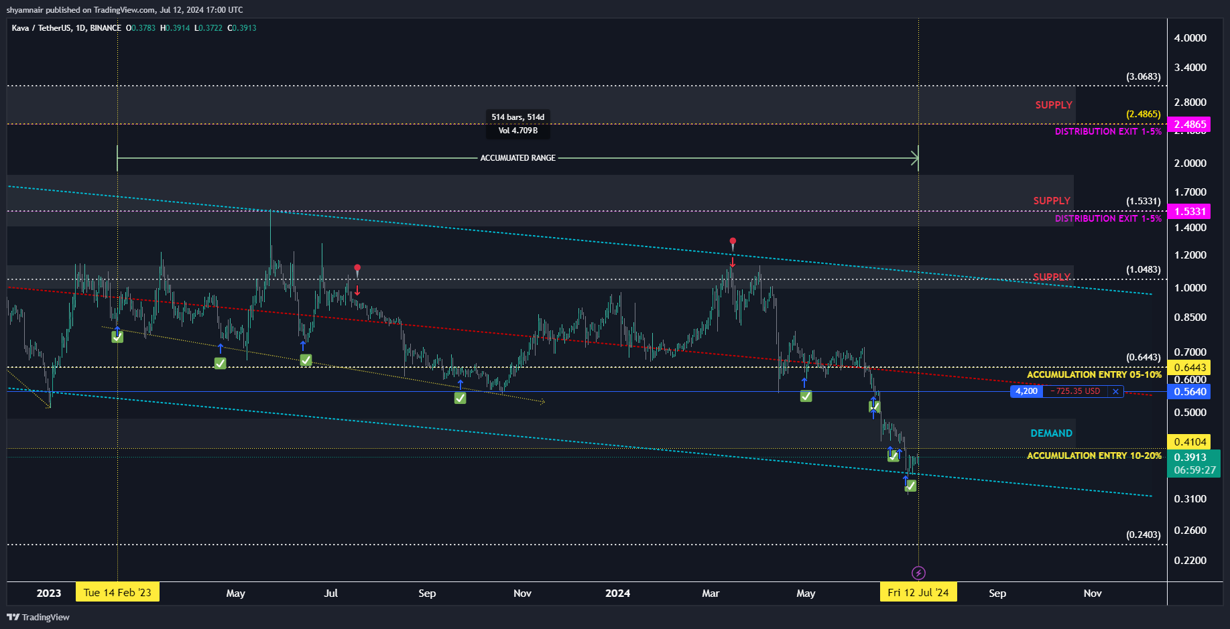Click the SUPPLY label beside (2.4865)

coord(1054,104)
